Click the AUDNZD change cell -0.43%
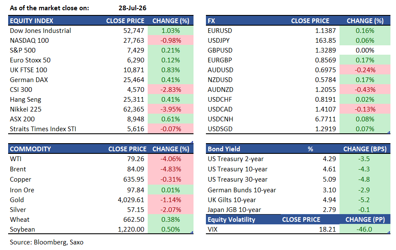Image resolution: width=396 pixels, height=250 pixels. pos(365,89)
